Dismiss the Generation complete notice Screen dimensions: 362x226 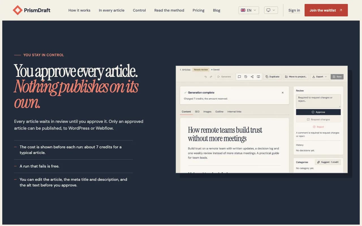tap(283, 93)
